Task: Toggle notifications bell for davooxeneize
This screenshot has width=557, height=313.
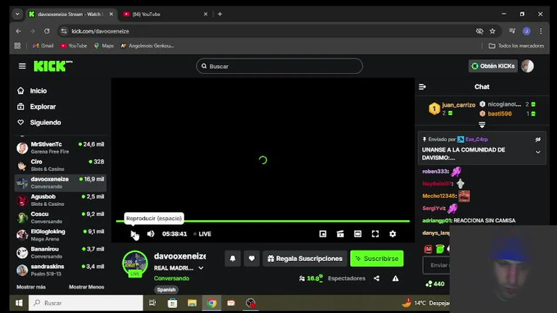Action: coord(232,258)
